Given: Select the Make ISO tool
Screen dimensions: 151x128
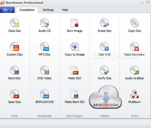Looking at the screenshot, I should coord(75,73).
